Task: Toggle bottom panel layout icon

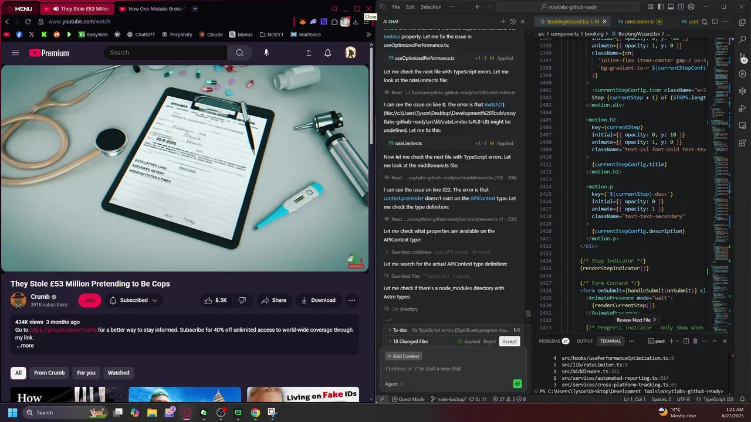Action: point(670,7)
